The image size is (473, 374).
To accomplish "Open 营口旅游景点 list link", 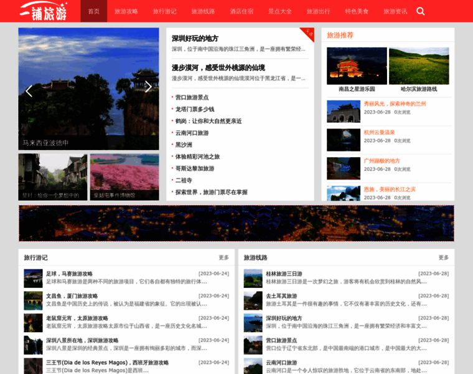I will click(192, 97).
